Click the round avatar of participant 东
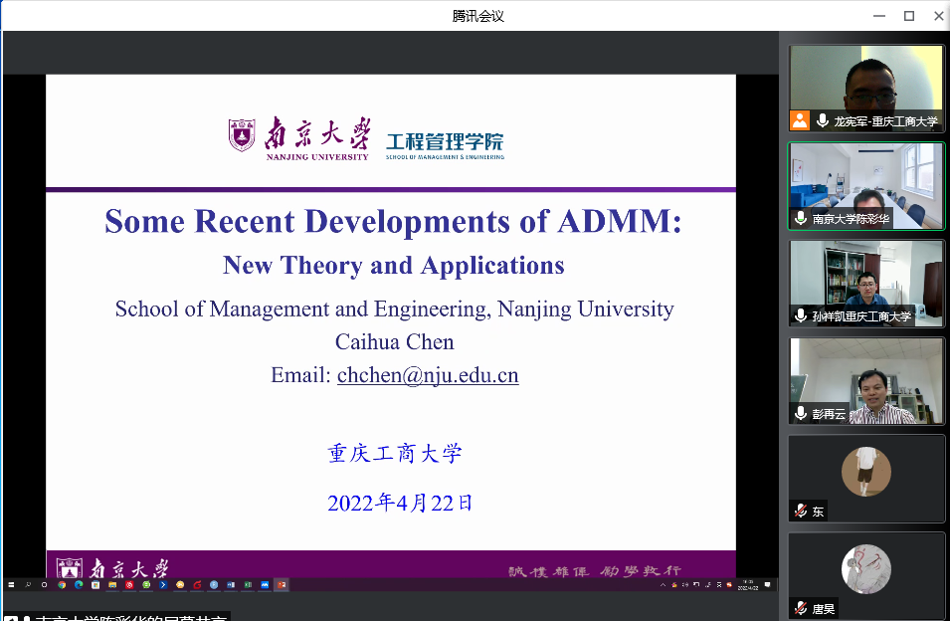The image size is (950, 621). point(865,472)
